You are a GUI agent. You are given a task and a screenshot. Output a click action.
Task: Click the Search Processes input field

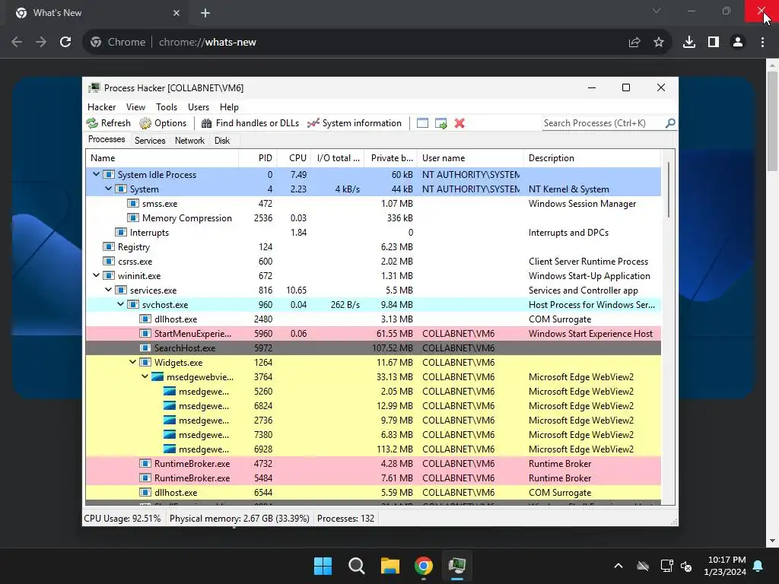[603, 123]
